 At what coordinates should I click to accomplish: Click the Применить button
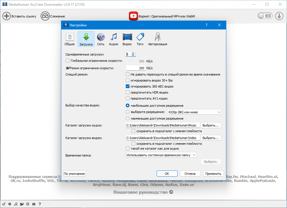pos(213,174)
